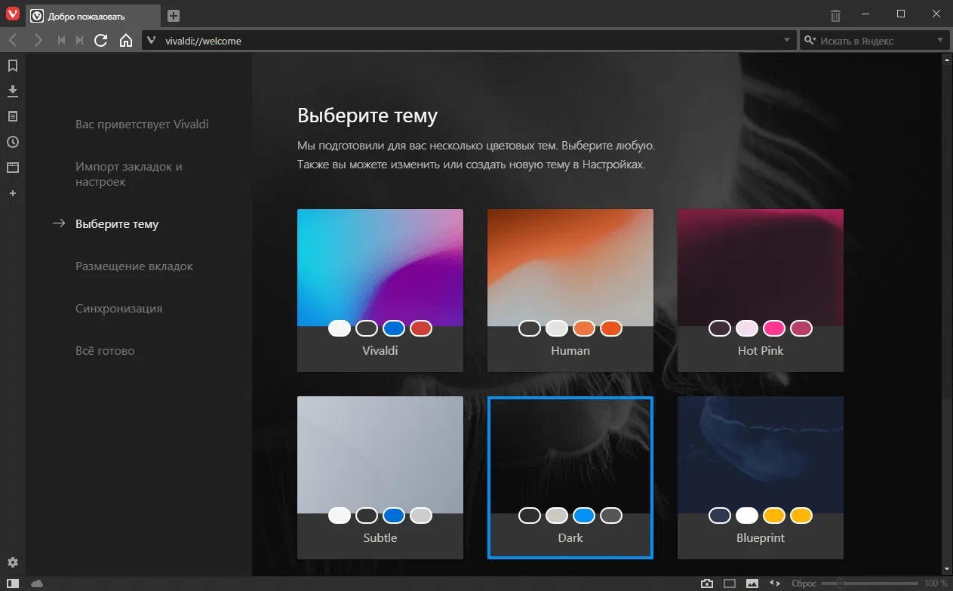Go to the Home page icon

126,41
